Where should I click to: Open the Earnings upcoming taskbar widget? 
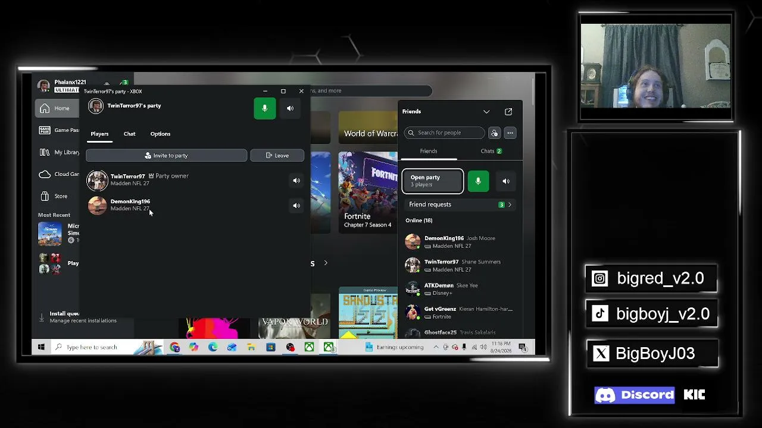[394, 347]
